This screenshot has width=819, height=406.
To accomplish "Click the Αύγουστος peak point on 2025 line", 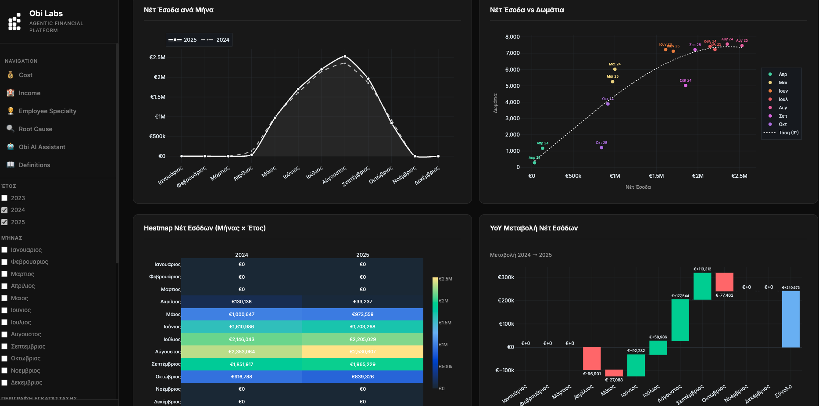I will click(345, 56).
